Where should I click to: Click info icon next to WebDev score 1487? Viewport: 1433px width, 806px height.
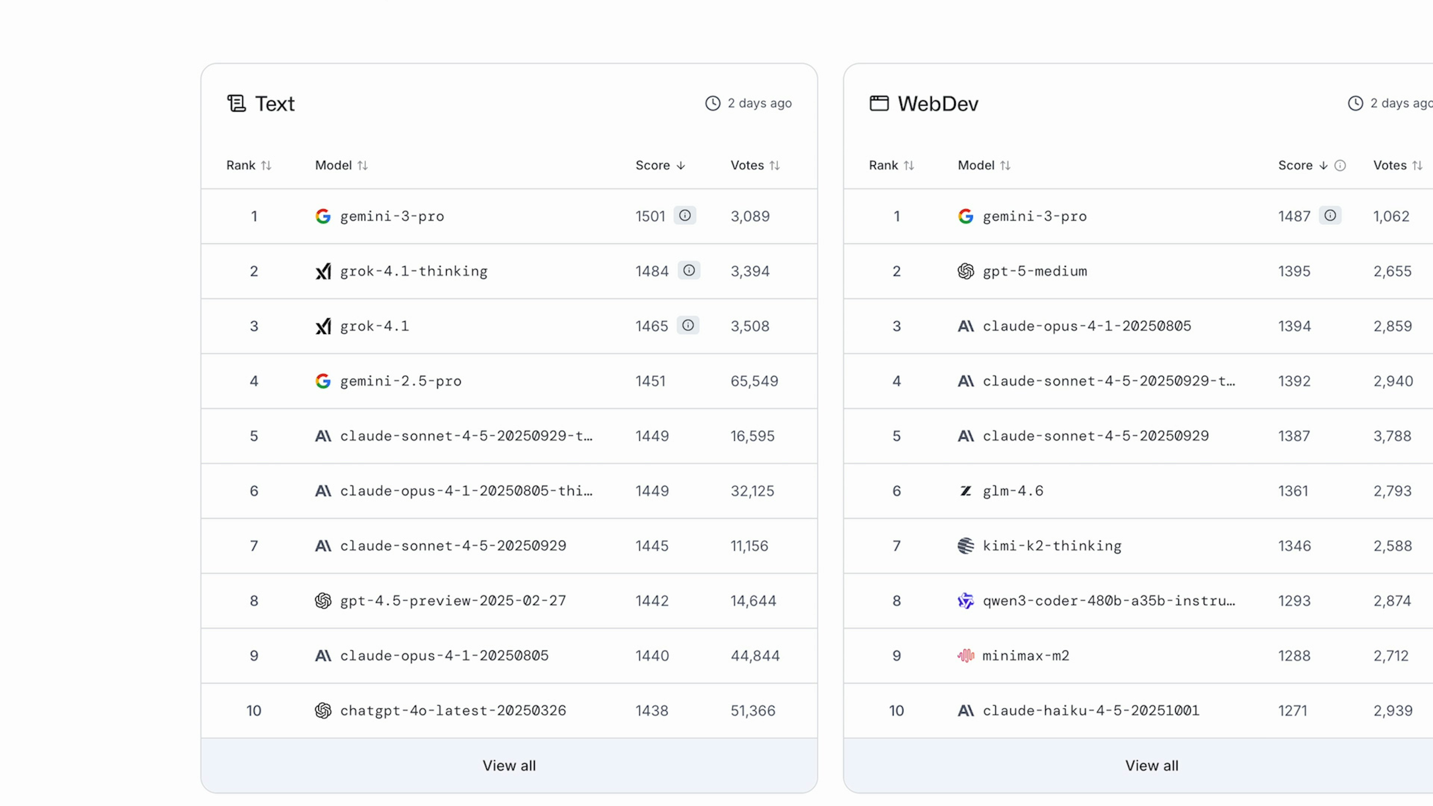(x=1330, y=215)
